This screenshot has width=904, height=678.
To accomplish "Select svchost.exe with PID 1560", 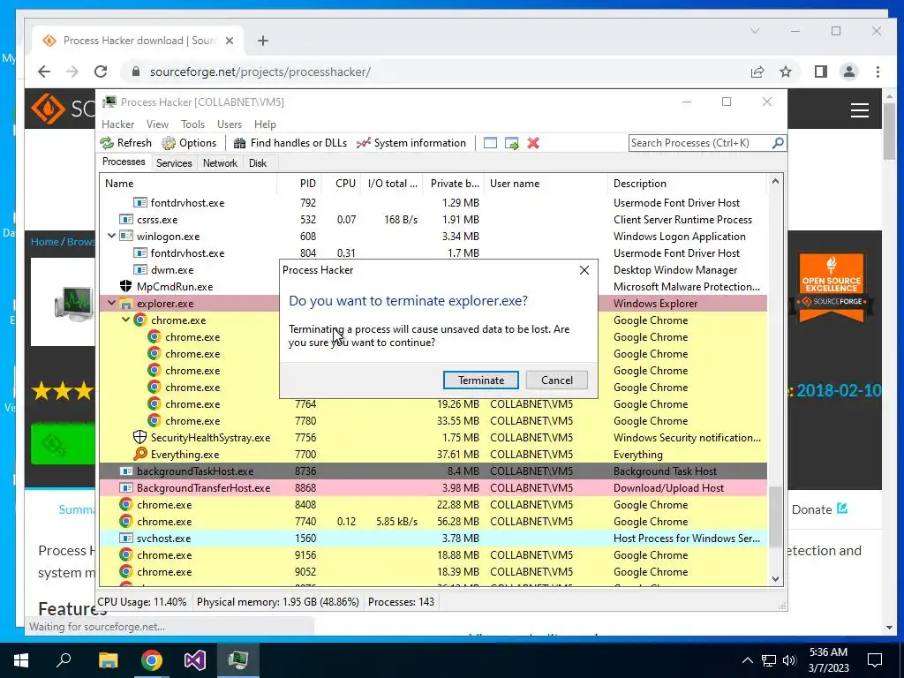I will click(433, 538).
